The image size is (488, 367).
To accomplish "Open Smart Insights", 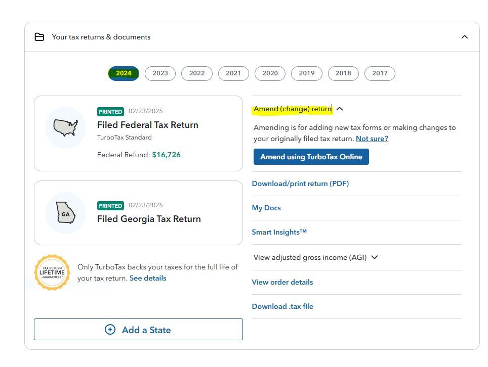I will tap(279, 232).
